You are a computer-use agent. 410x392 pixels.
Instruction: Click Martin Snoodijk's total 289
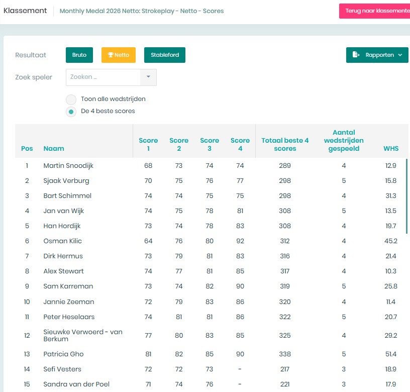285,166
